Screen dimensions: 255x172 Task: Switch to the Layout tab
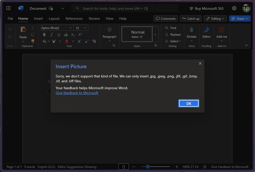click(x=54, y=18)
